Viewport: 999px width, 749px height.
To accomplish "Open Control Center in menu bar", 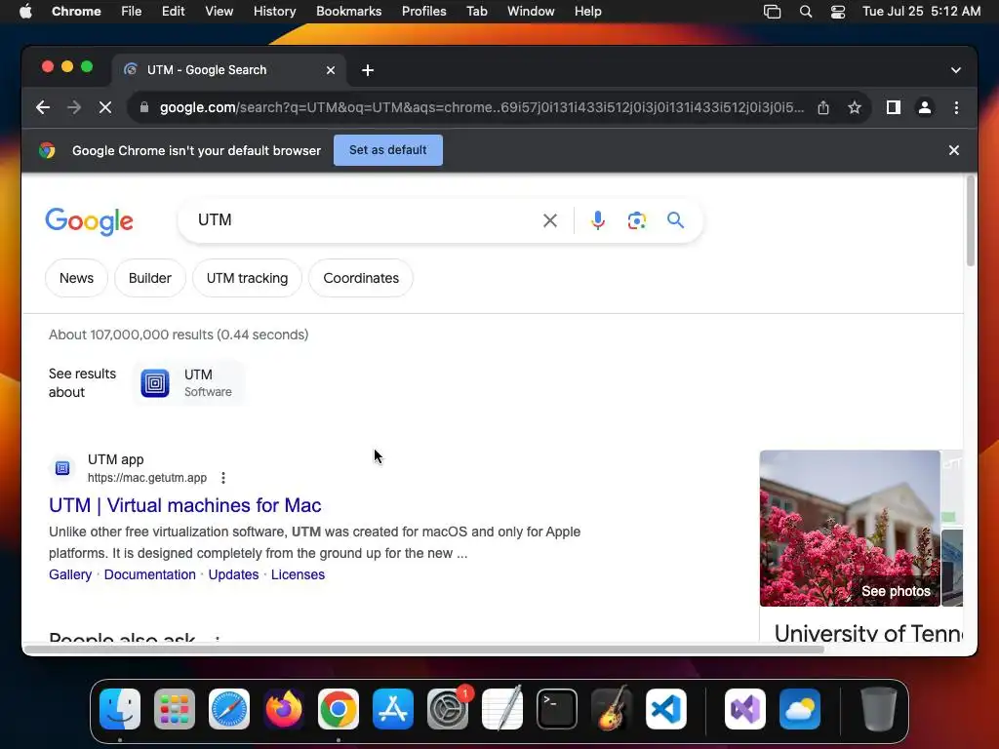I will coord(838,12).
